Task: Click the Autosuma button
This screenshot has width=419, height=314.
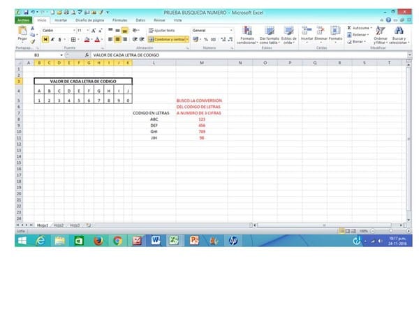Action: (360, 28)
